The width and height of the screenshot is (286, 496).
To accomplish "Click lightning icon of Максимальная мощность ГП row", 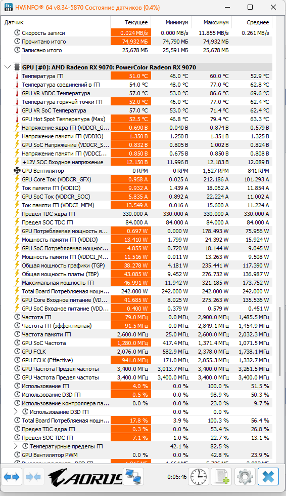I will point(17,283).
